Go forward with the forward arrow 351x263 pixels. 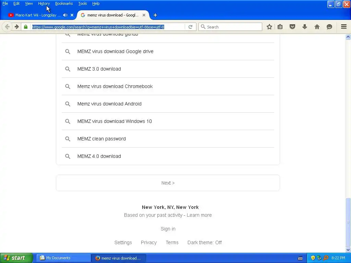point(17,27)
